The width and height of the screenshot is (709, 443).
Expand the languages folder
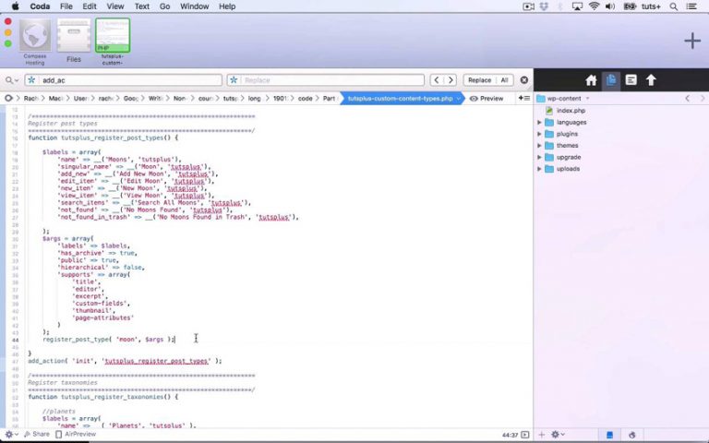point(539,122)
